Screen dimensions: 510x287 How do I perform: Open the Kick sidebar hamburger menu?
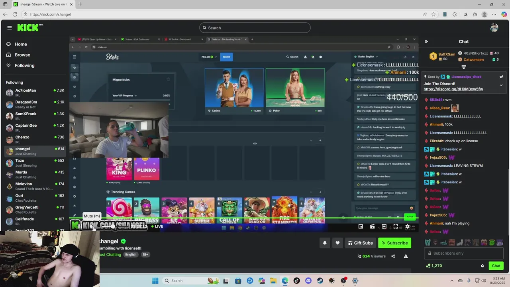[9, 28]
